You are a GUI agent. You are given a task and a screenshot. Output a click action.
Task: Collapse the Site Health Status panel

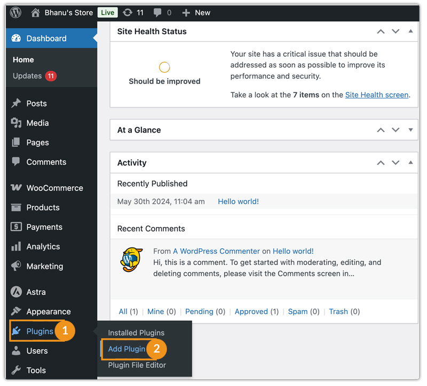coord(410,31)
